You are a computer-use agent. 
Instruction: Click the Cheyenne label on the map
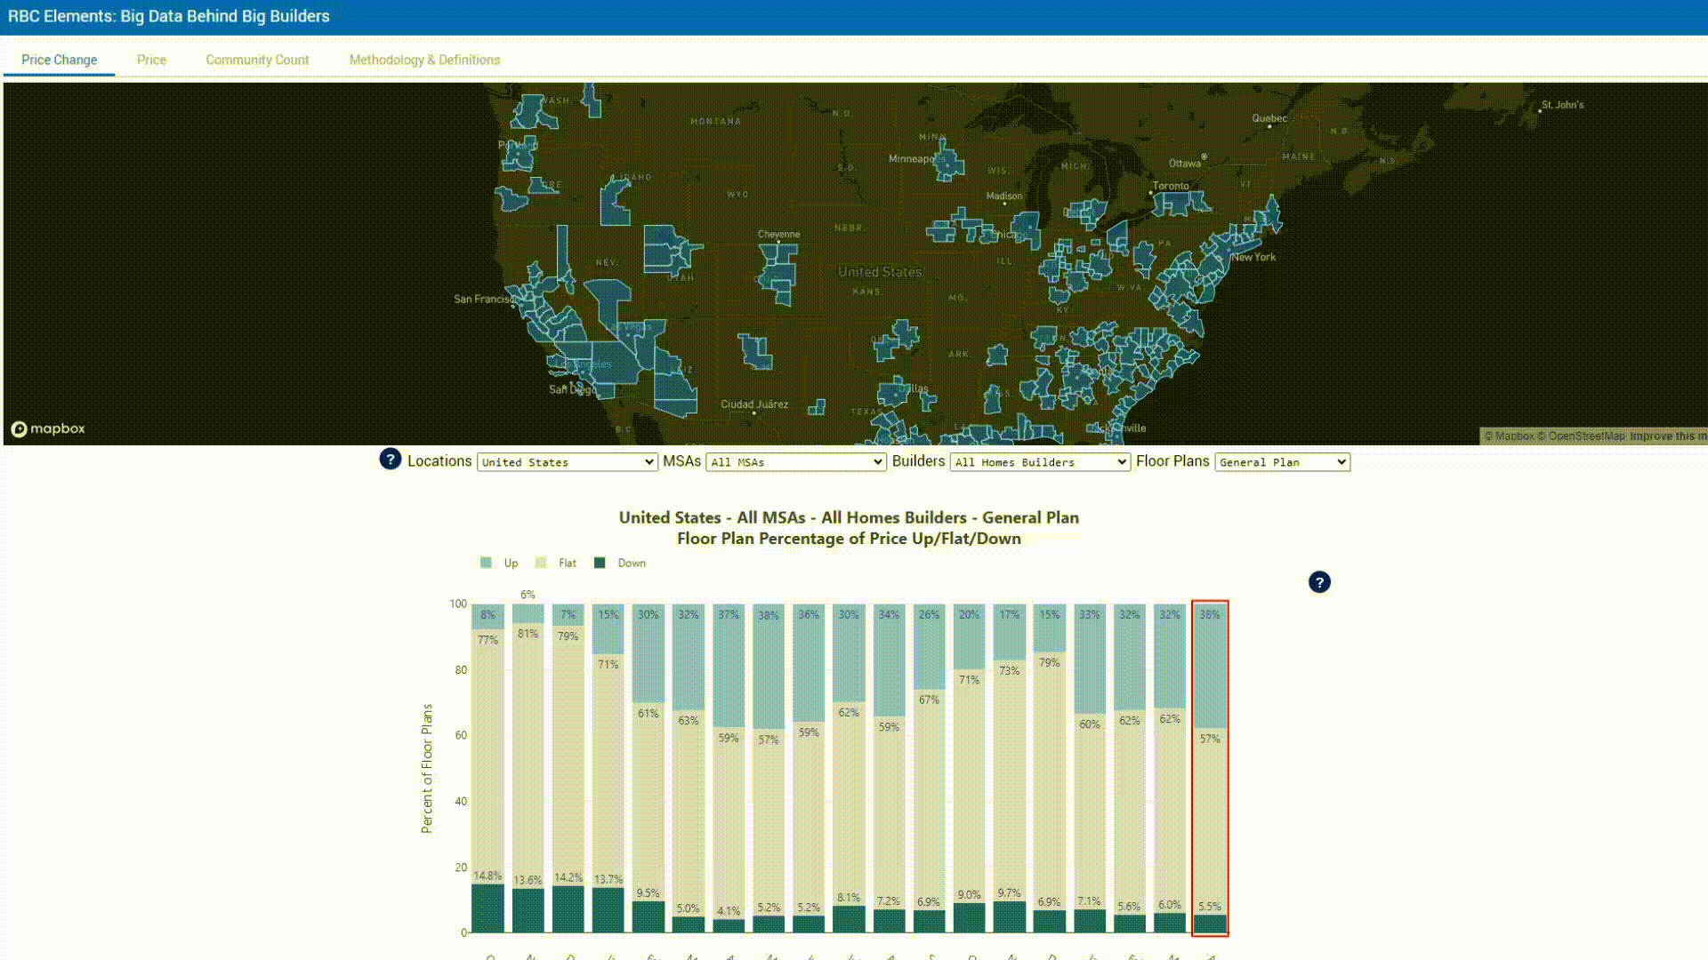point(778,235)
